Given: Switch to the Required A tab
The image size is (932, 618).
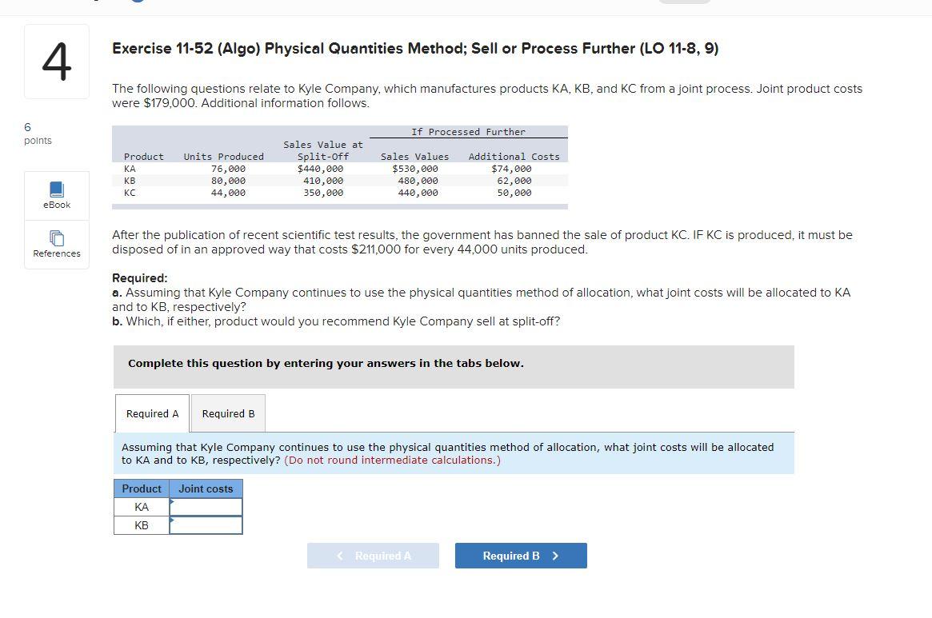Looking at the screenshot, I should pyautogui.click(x=151, y=413).
